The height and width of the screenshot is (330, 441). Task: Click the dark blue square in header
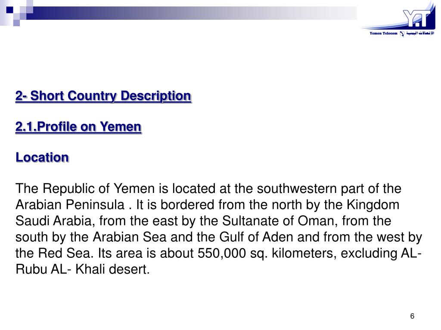(x=9, y=10)
